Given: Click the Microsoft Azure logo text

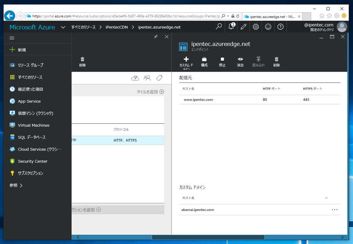Looking at the screenshot, I should click(x=32, y=27).
